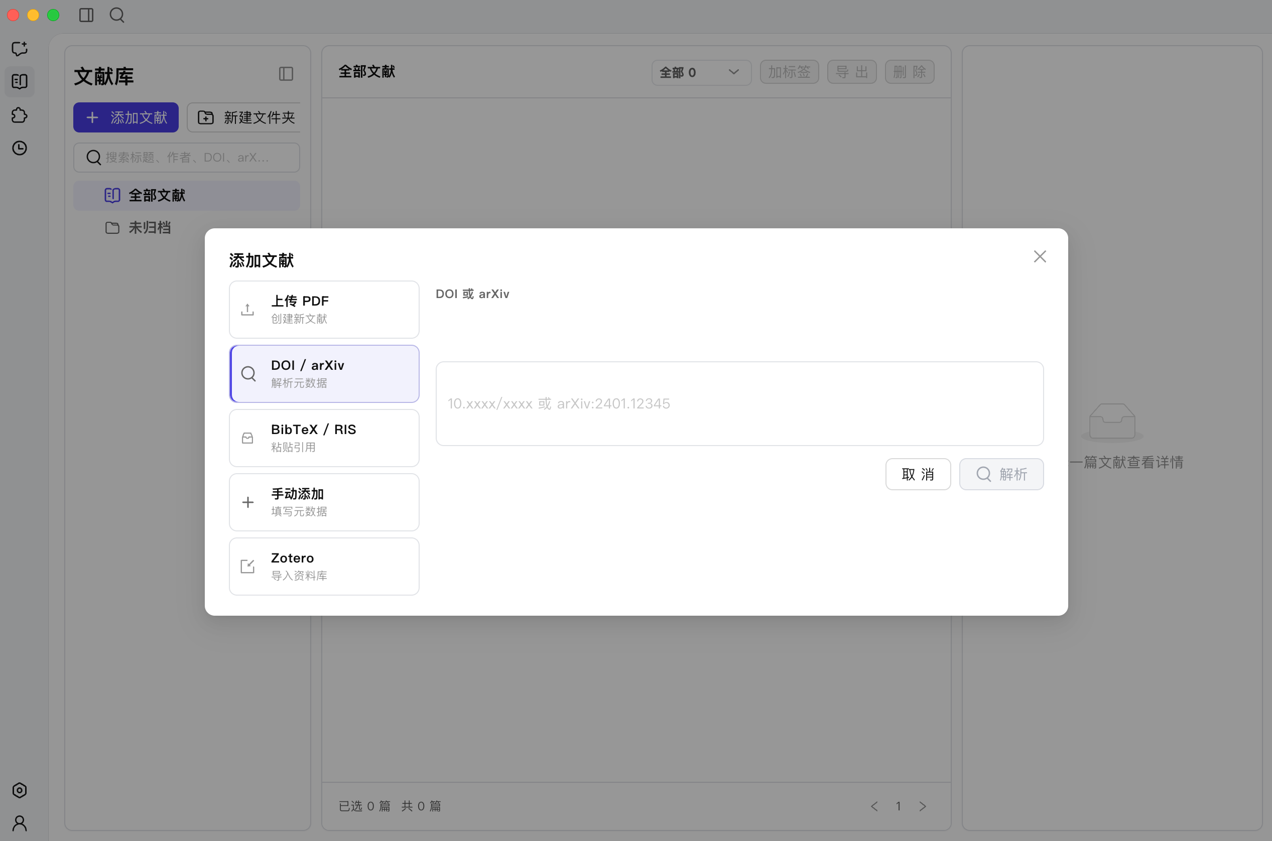Click the 导出 button
Image resolution: width=1272 pixels, height=841 pixels.
(852, 72)
